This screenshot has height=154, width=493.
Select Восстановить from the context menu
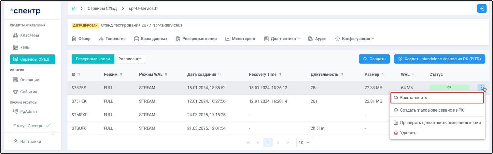coord(437,98)
